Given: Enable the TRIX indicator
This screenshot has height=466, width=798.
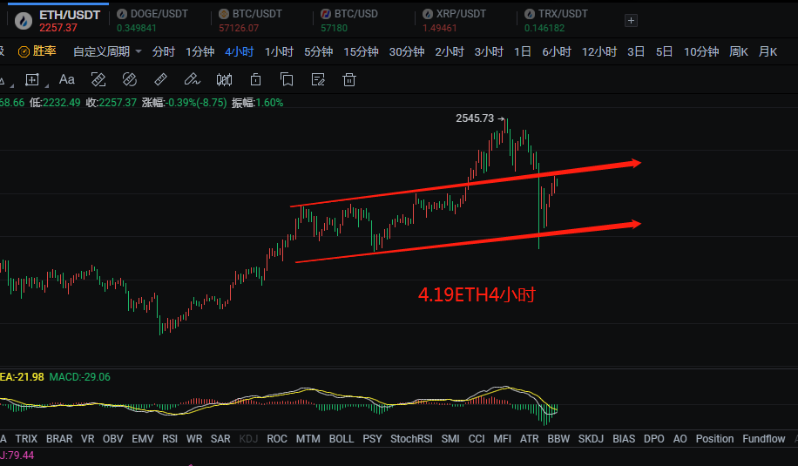Looking at the screenshot, I should click(x=26, y=438).
